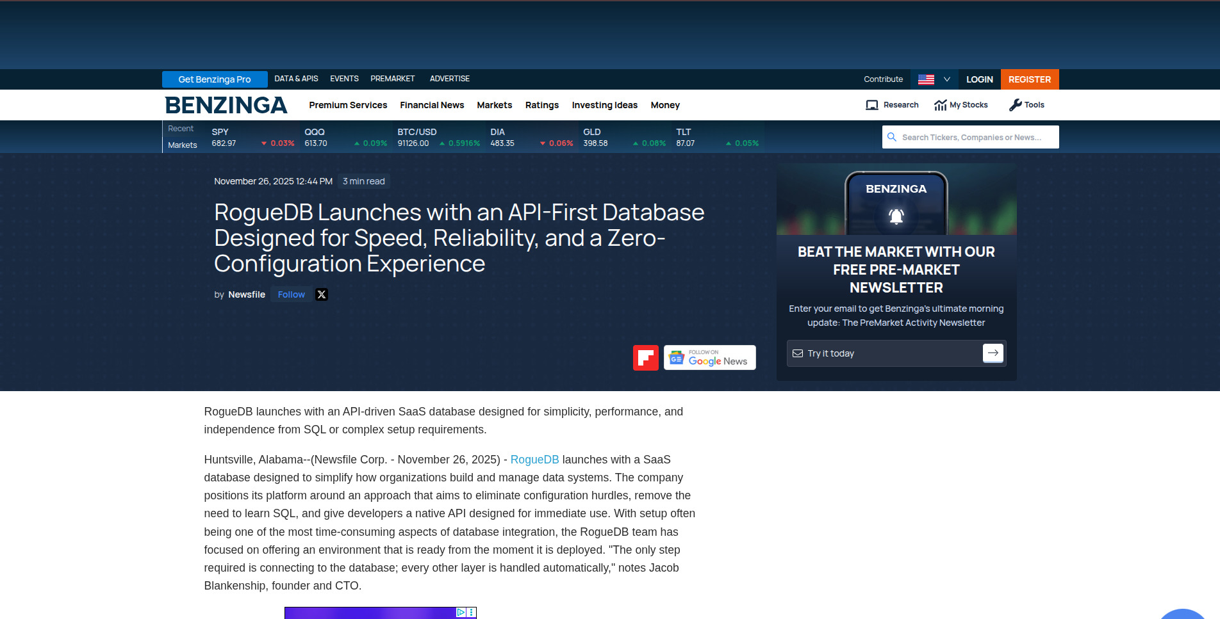Submit newsletter signup via the arrow icon
This screenshot has height=619, width=1220.
click(x=993, y=353)
